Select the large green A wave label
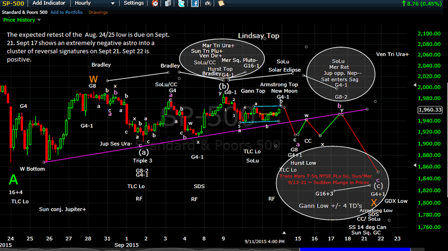The height and width of the screenshot is (251, 448). point(14,179)
